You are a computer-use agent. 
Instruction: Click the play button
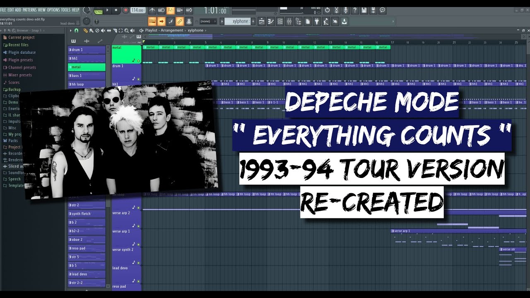[x=108, y=10]
